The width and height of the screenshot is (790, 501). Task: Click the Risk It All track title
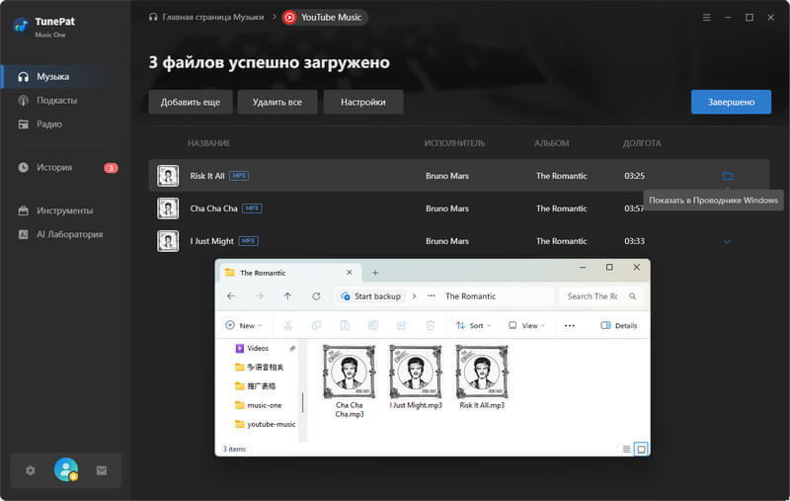[207, 176]
